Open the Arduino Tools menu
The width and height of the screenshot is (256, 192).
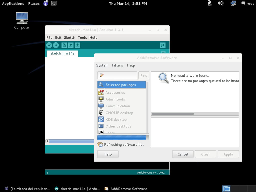point(82,37)
